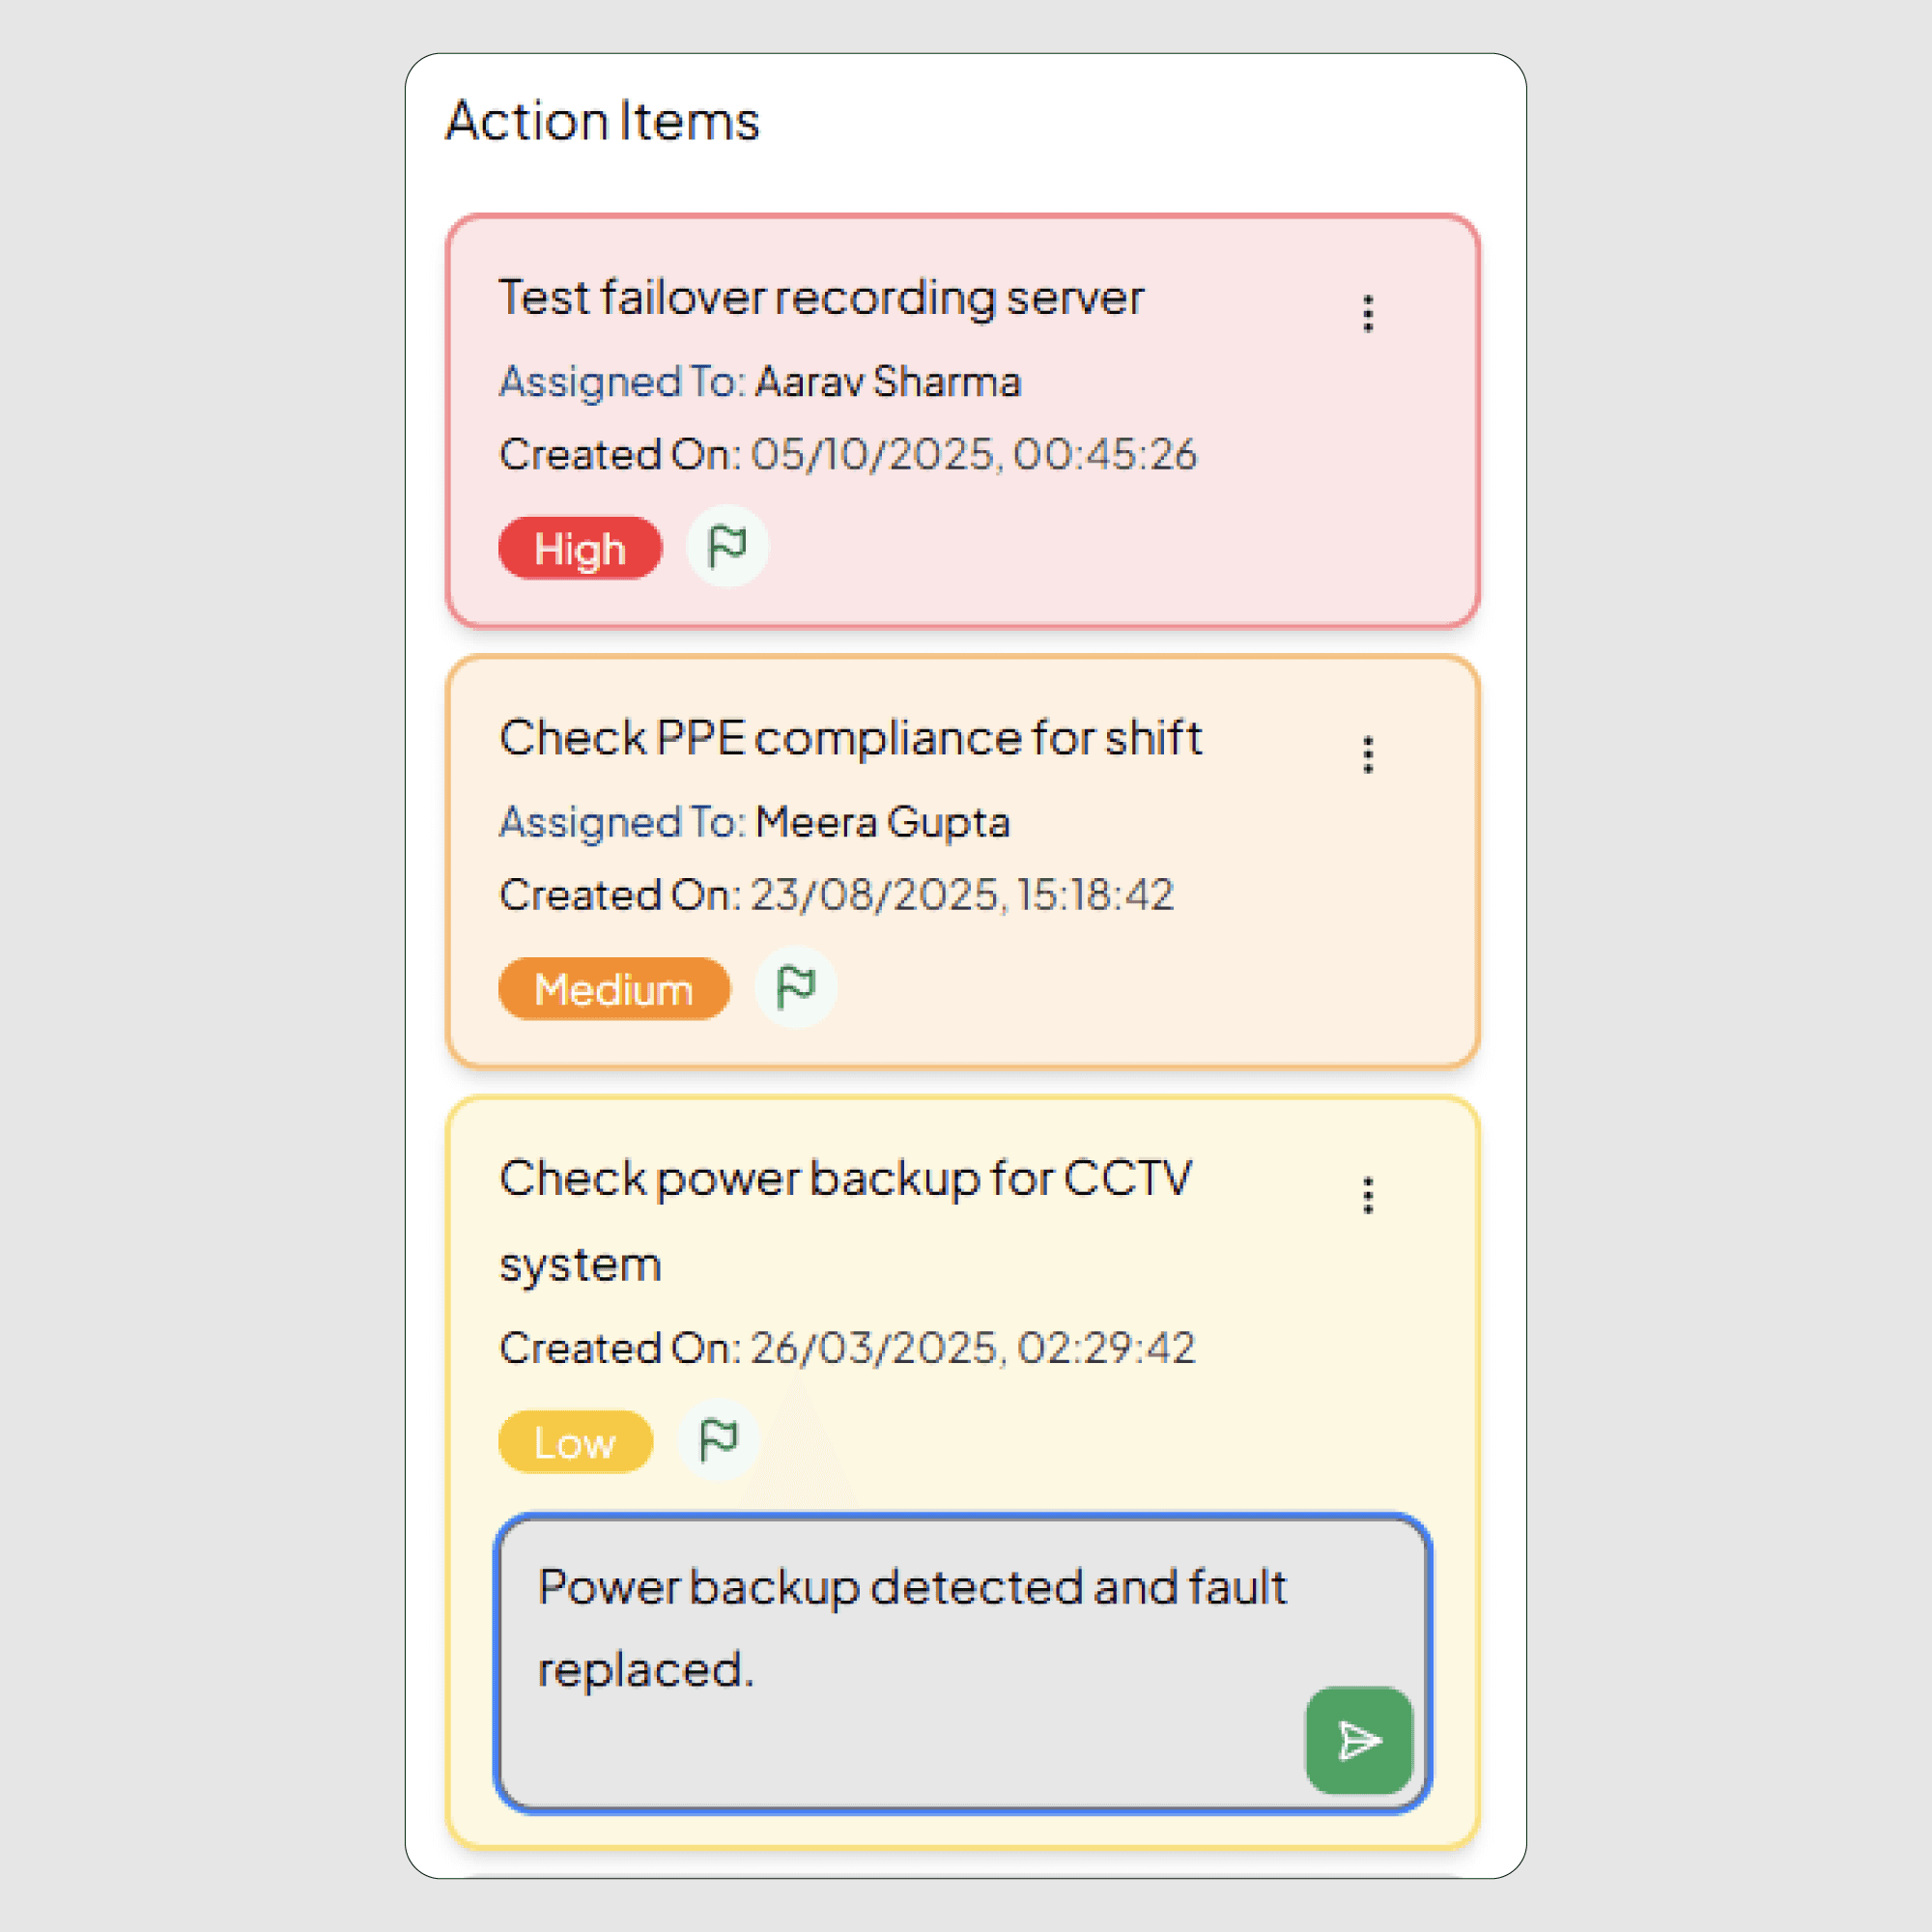Open options menu for Test failover recording server
The height and width of the screenshot is (1932, 1932).
tap(1367, 313)
